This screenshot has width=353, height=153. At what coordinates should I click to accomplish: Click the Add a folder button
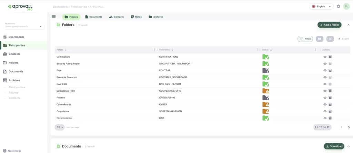[x=329, y=25]
